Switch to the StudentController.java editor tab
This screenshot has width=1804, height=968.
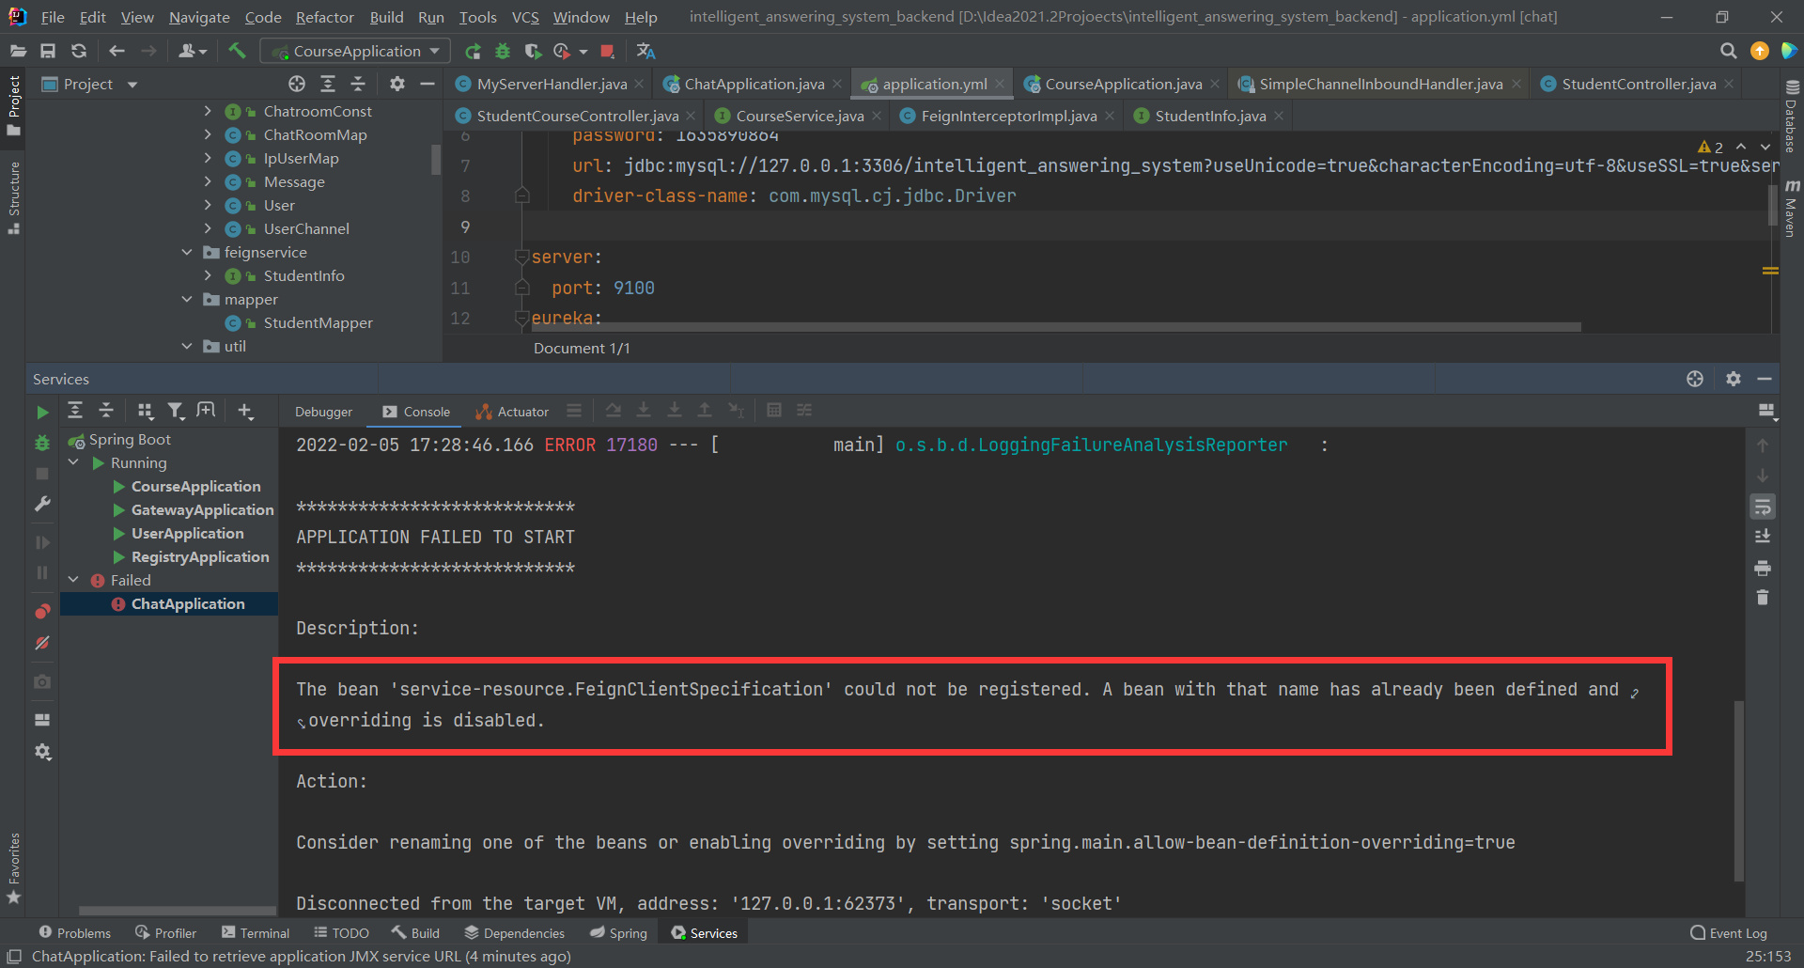(x=1638, y=84)
